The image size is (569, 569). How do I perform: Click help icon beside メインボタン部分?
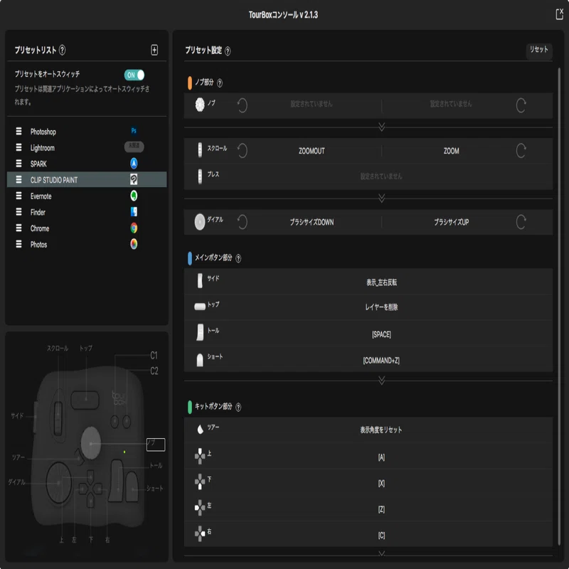point(238,258)
